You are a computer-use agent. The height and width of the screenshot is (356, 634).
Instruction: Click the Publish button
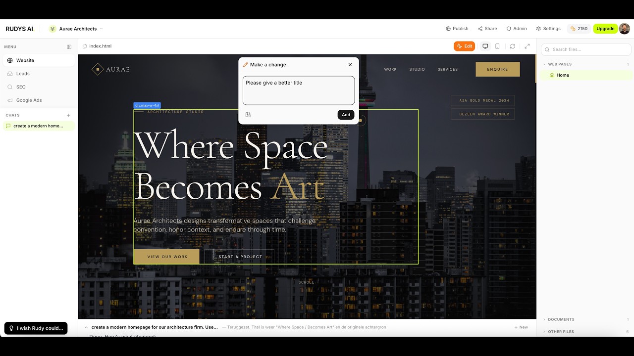coord(457,29)
